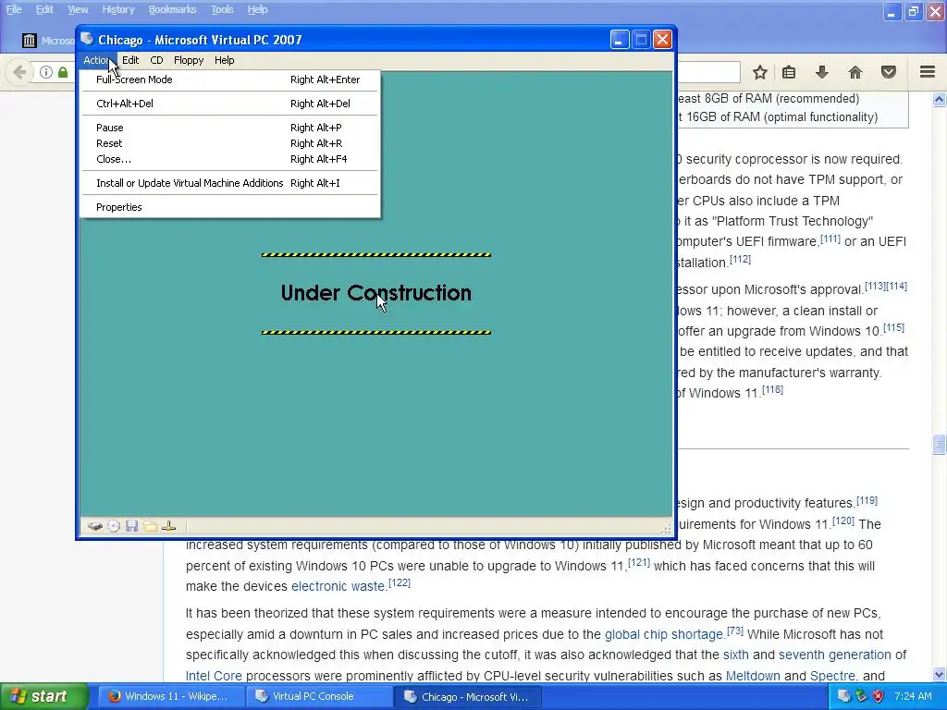The width and height of the screenshot is (947, 710).
Task: Click the CD drive icon in Virtual PC status bar
Action: (x=114, y=526)
